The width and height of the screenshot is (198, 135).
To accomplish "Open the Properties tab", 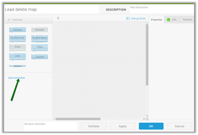I will 157,20.
